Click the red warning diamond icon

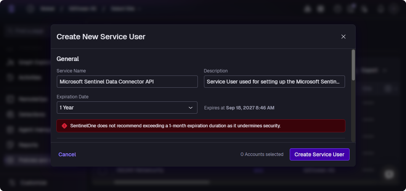point(64,126)
